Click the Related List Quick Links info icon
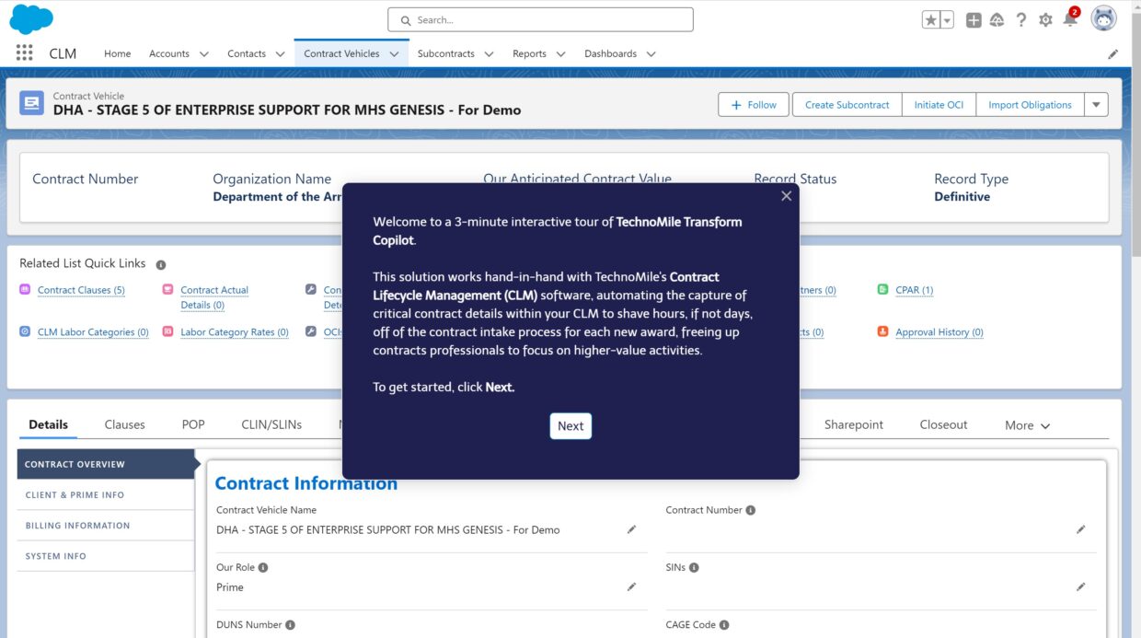The height and width of the screenshot is (638, 1141). point(161,264)
